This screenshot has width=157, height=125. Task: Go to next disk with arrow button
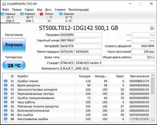click(152, 28)
